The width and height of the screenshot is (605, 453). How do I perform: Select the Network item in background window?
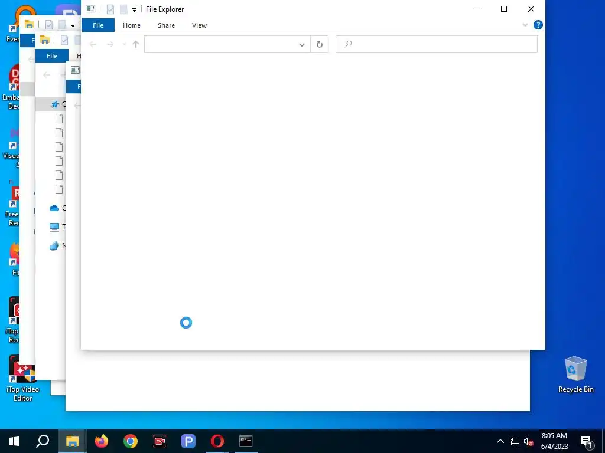[x=54, y=246]
